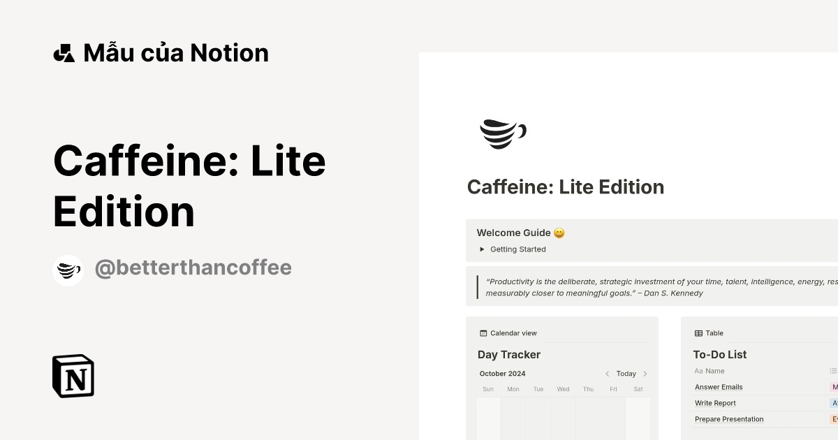838x440 pixels.
Task: Expand the Getting Started toggle
Action: coord(480,249)
